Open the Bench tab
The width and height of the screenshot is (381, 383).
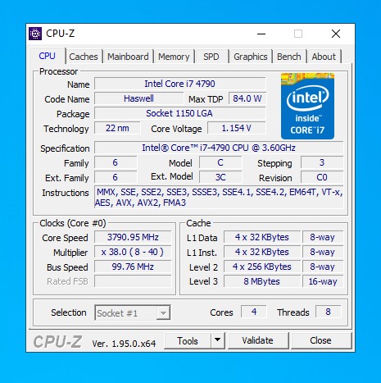coord(289,57)
